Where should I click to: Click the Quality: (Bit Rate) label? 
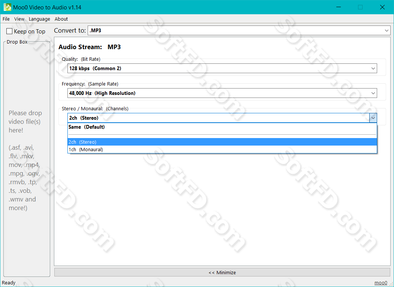[81, 59]
